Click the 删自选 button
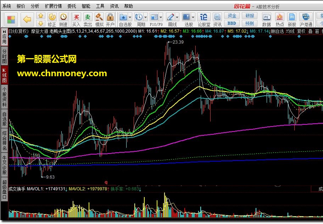323x224 pixels. [x=278, y=32]
